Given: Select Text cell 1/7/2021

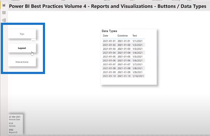Looking at the screenshot, I should pos(137,64).
